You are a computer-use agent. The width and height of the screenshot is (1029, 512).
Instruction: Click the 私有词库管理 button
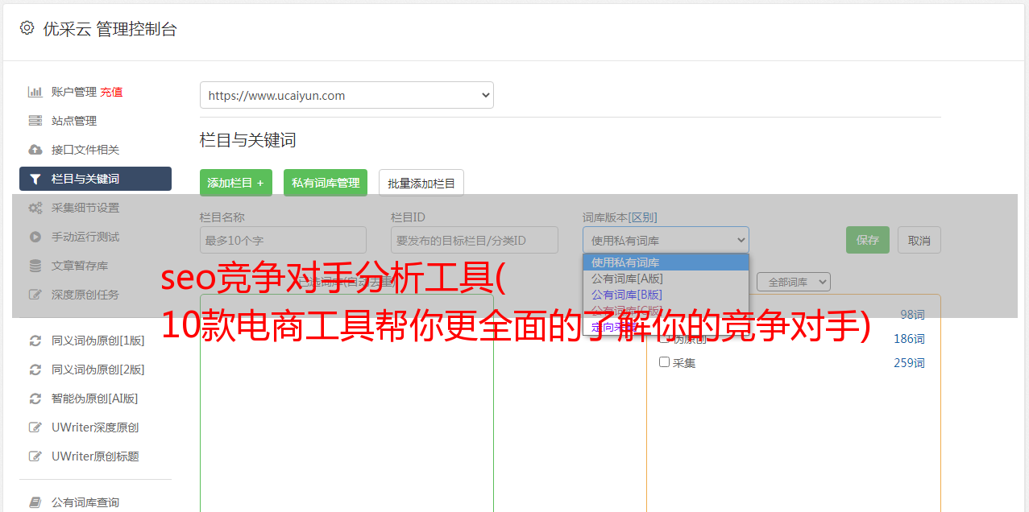(x=326, y=183)
